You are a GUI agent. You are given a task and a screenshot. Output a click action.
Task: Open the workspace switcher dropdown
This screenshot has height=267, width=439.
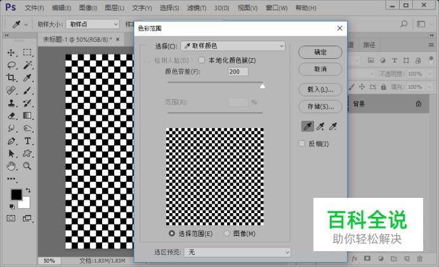[x=421, y=24]
